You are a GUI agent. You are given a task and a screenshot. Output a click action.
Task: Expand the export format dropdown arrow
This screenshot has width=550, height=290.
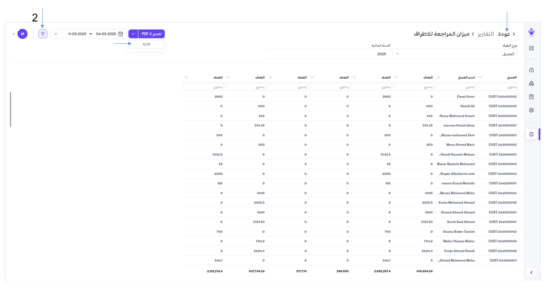pyautogui.click(x=133, y=34)
